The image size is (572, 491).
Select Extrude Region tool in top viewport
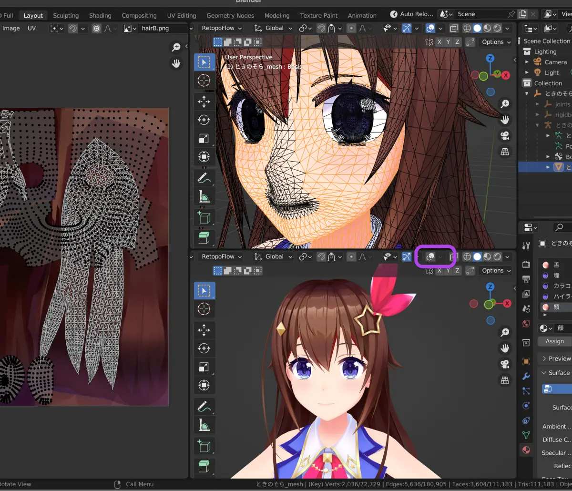coord(204,237)
